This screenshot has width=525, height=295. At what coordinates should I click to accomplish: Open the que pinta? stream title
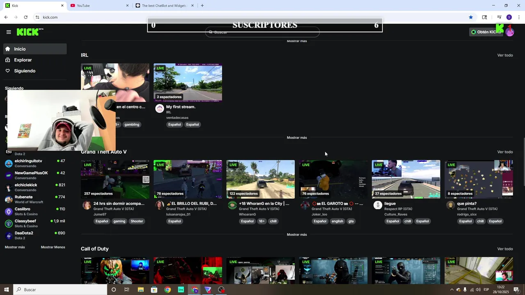click(x=467, y=204)
